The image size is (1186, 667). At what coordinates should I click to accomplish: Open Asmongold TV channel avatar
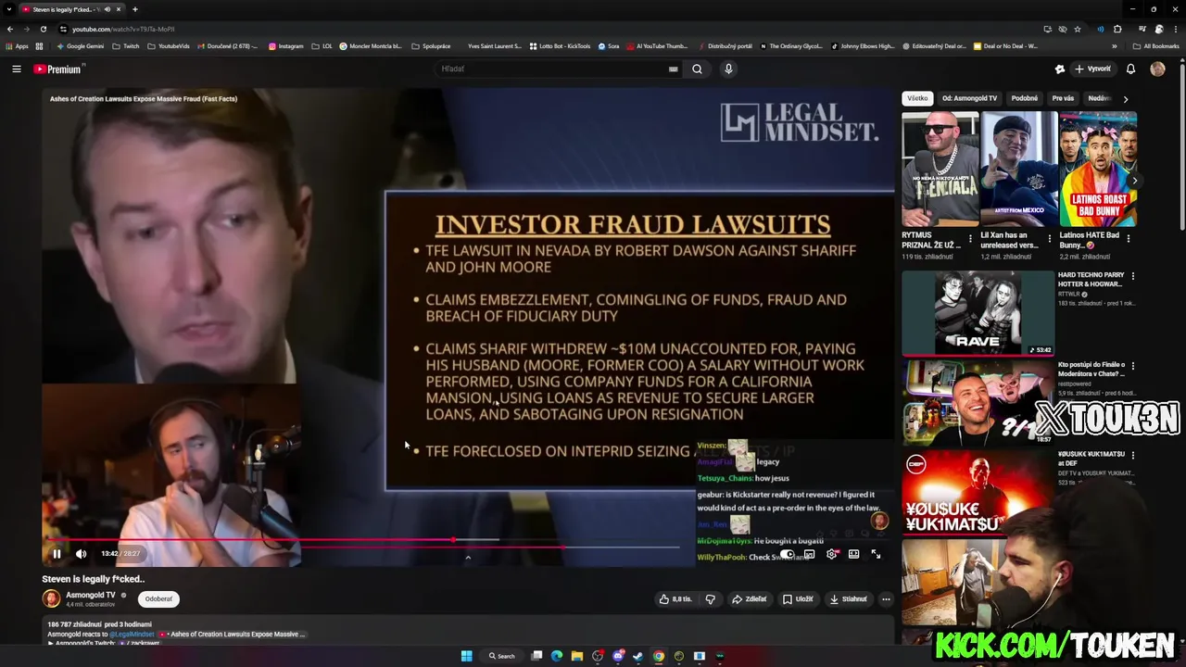click(51, 599)
